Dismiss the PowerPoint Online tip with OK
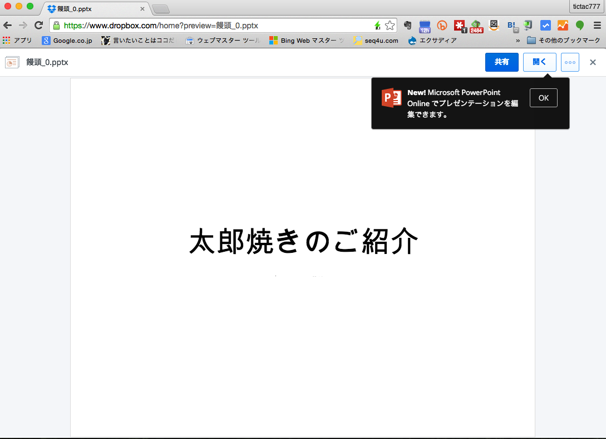Viewport: 606px width, 439px height. click(x=543, y=98)
